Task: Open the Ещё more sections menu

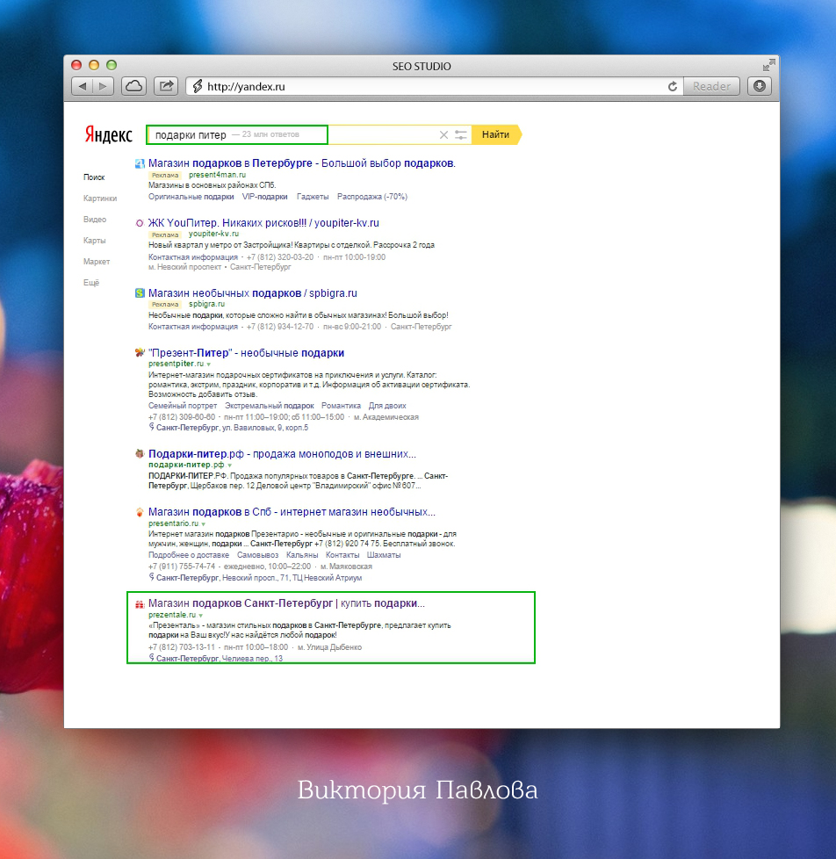Action: coord(91,283)
